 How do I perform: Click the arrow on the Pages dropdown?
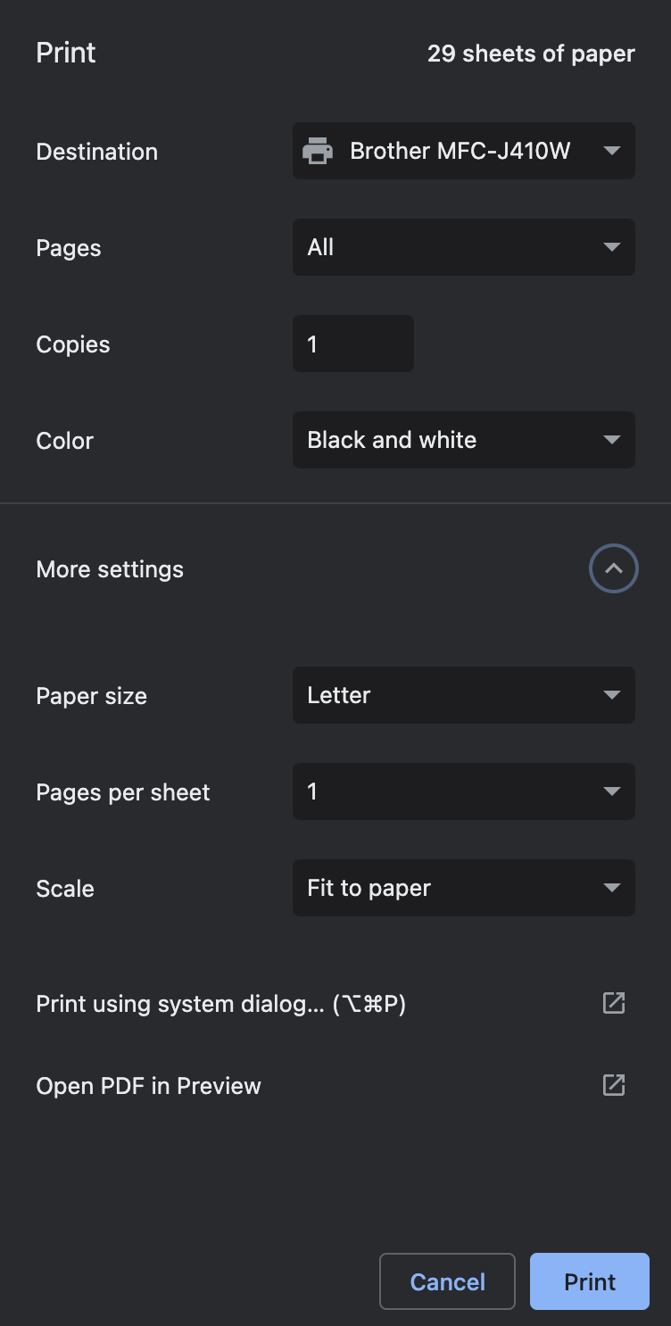pos(611,247)
